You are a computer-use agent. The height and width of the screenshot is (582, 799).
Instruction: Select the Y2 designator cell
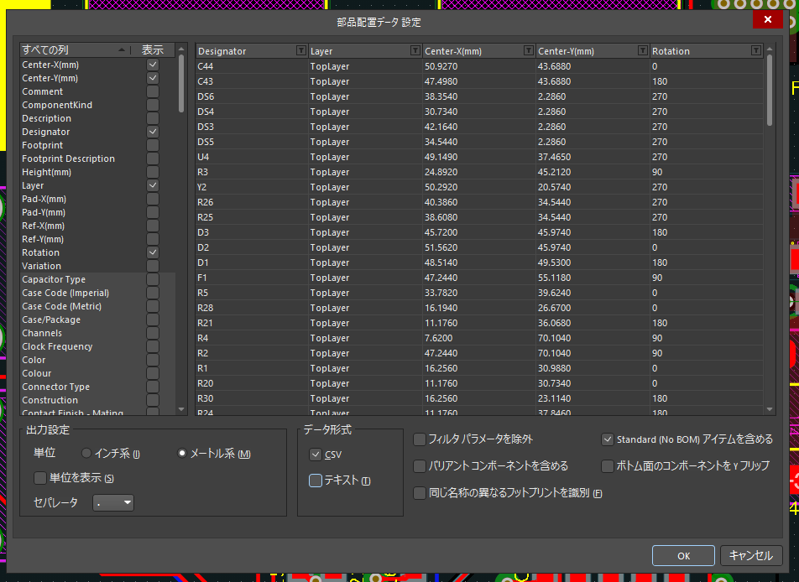pyautogui.click(x=252, y=187)
